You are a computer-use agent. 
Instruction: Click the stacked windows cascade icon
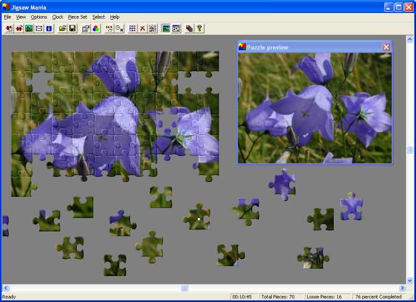tap(189, 28)
